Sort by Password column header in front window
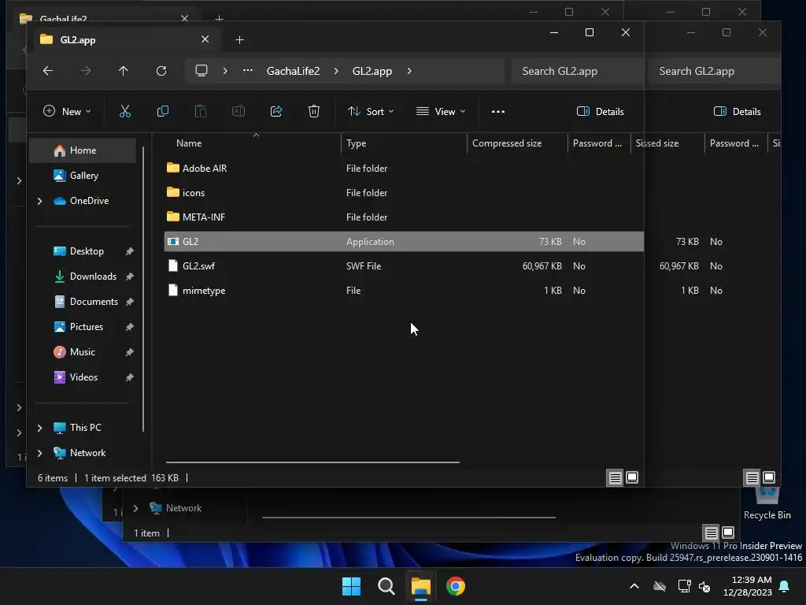Viewport: 806px width, 605px height. click(599, 143)
